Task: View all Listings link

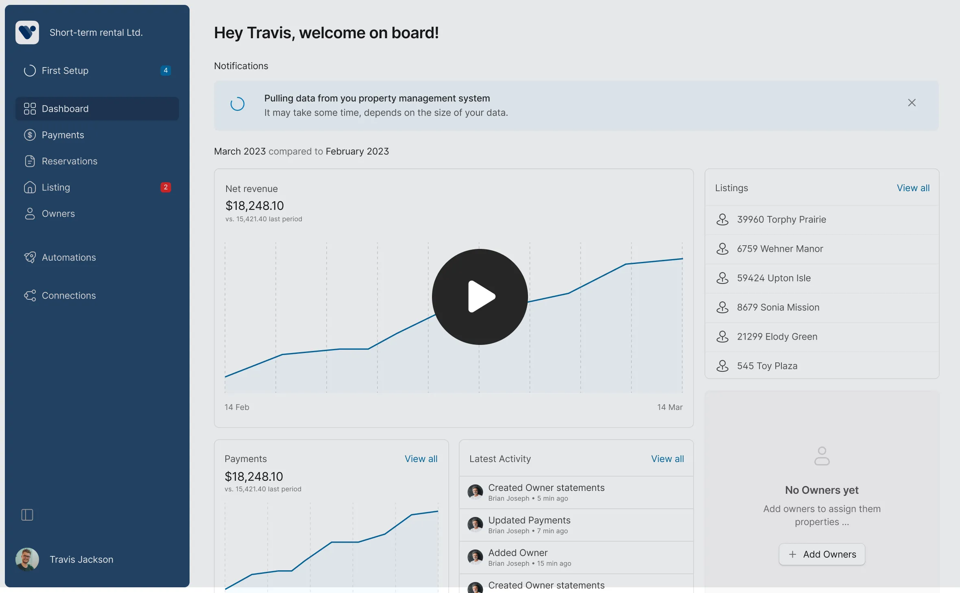Action: [x=913, y=188]
